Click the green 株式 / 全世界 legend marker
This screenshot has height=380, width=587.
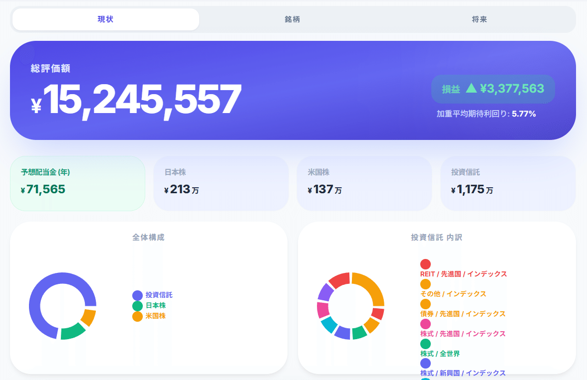tap(425, 344)
